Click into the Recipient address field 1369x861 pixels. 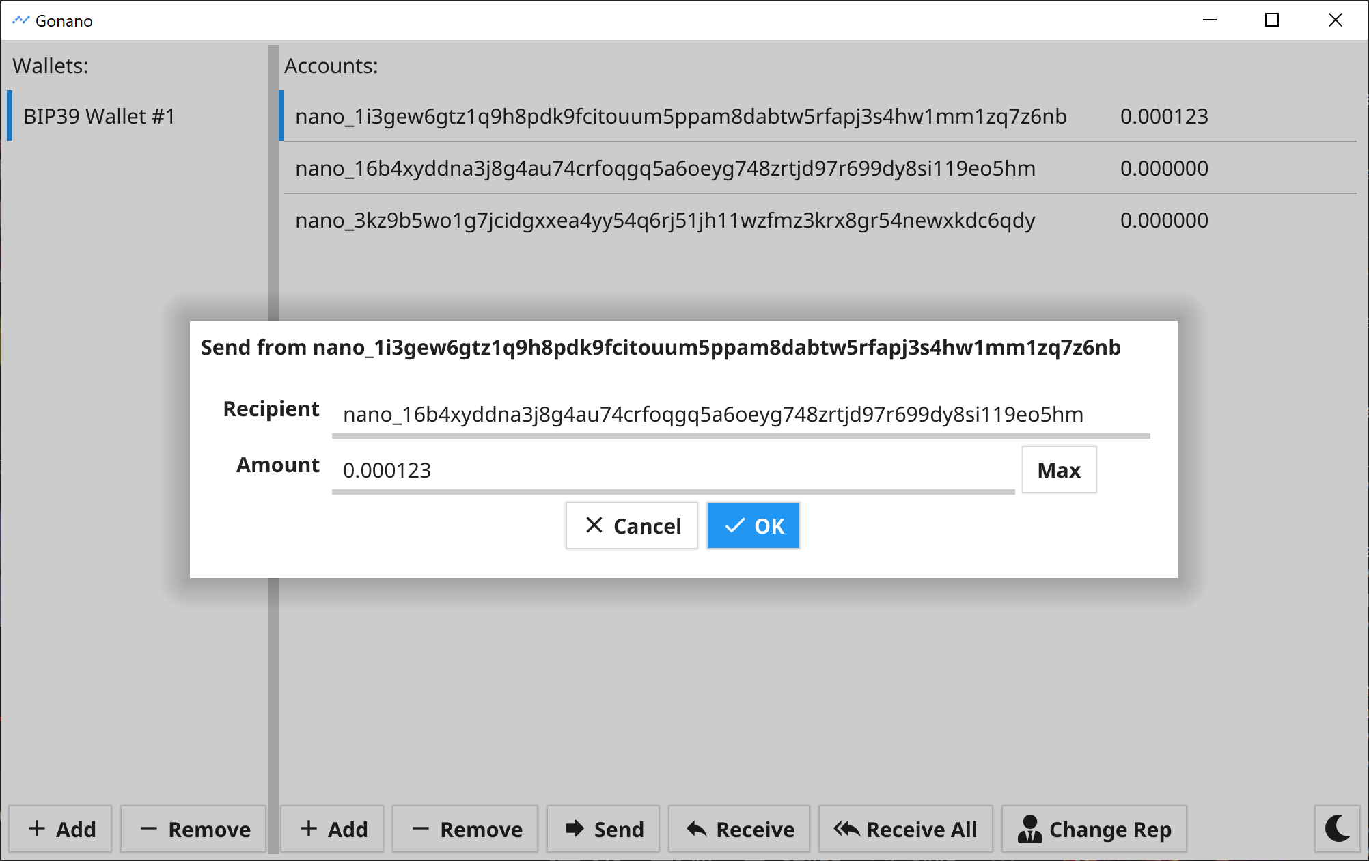[741, 415]
